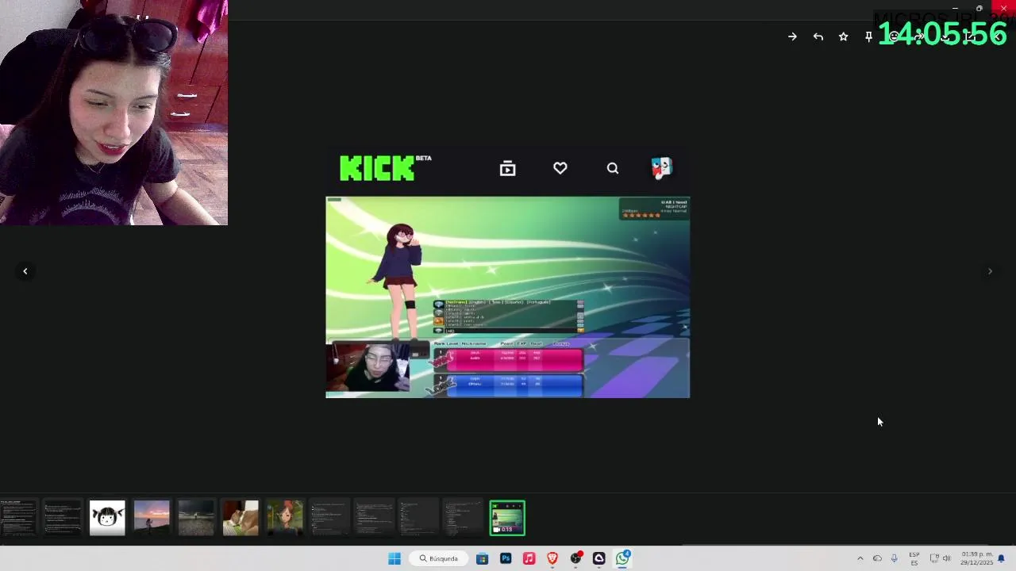This screenshot has height=571, width=1016.
Task: Click the next media arrow on right edge
Action: (x=990, y=271)
